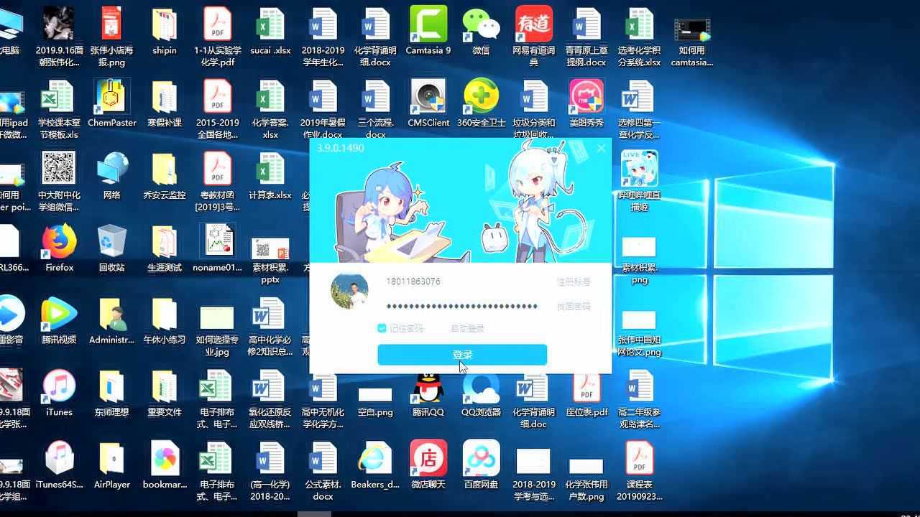
Task: Open 1-1从实验学化学.pdf file
Action: coord(217,37)
